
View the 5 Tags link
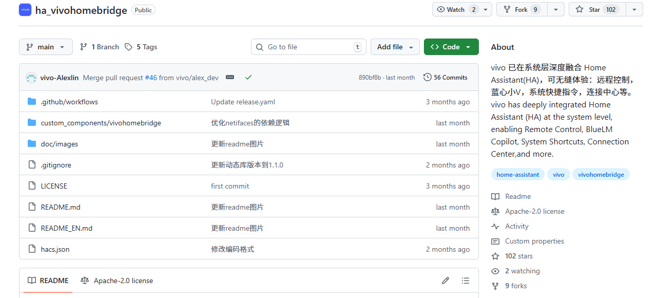coord(141,47)
